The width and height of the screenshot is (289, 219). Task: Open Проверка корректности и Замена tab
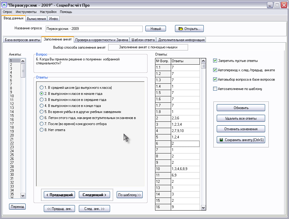[102, 40]
